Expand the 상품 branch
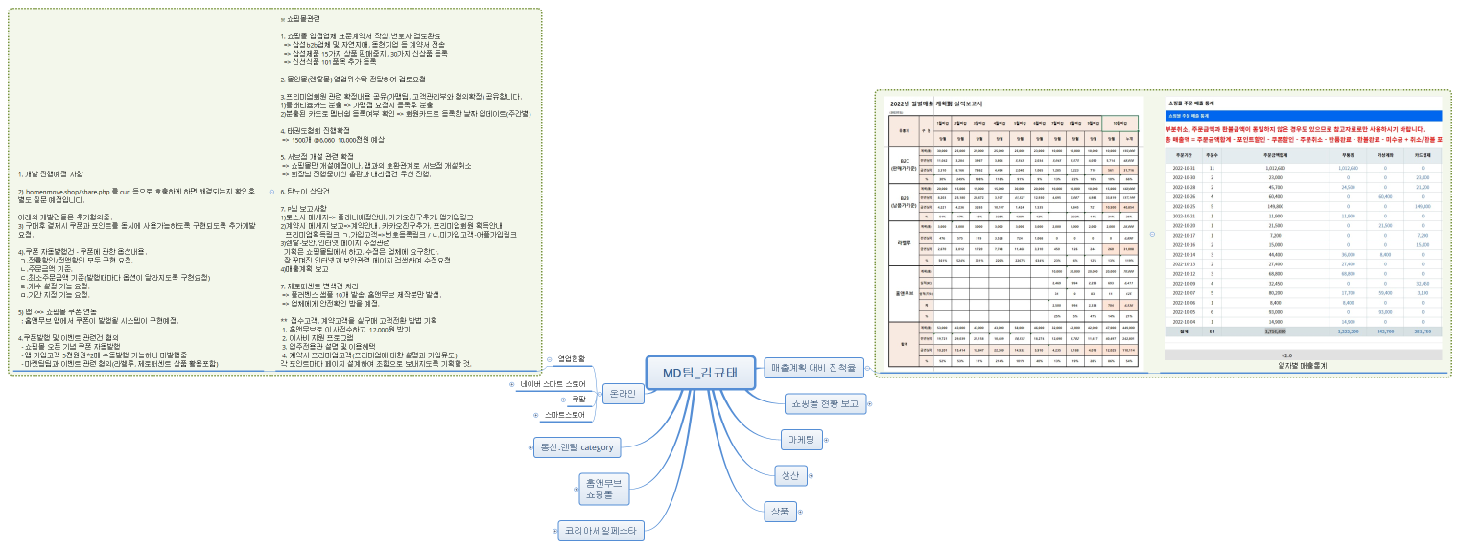Viewport: 1460px width, 549px height. (x=799, y=512)
